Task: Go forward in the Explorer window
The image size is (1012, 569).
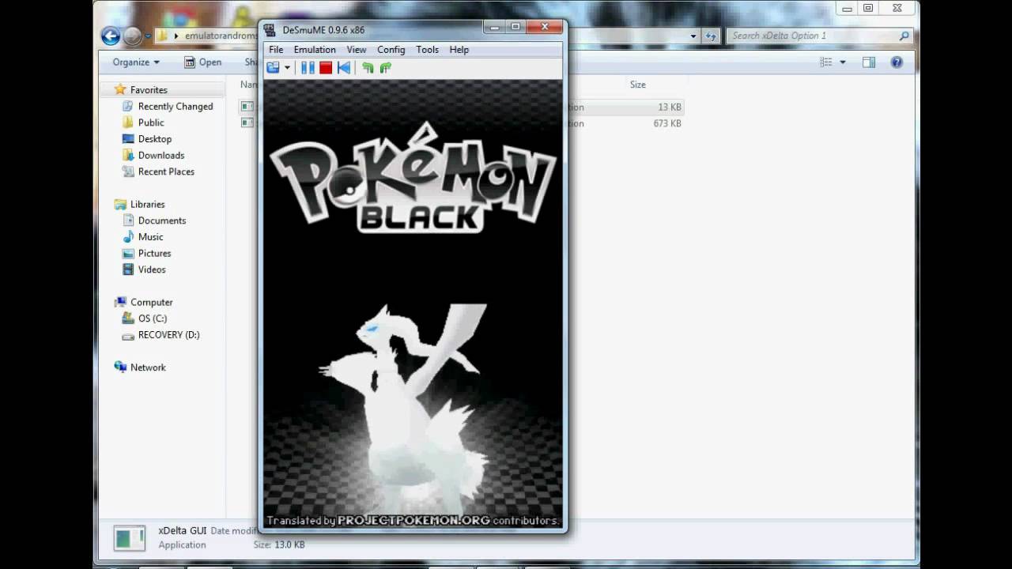Action: tap(132, 36)
